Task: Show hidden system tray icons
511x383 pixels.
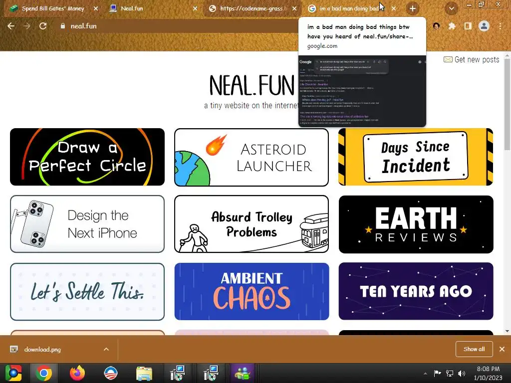Action: point(425,374)
